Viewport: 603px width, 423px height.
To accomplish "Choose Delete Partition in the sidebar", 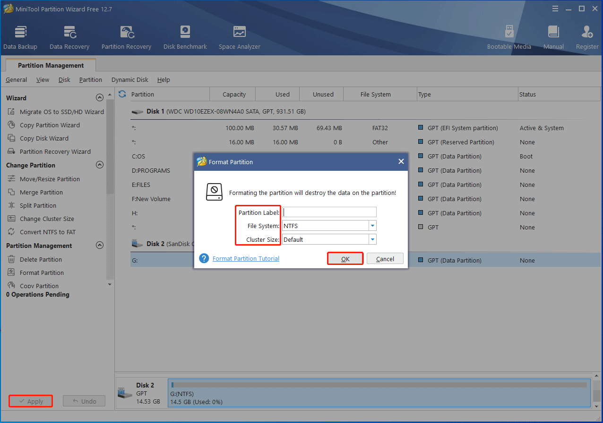I will click(35, 259).
